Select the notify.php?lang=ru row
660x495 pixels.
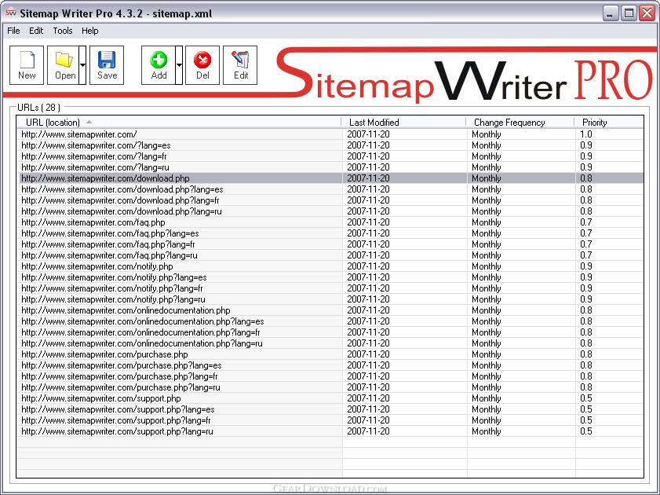[x=330, y=299]
